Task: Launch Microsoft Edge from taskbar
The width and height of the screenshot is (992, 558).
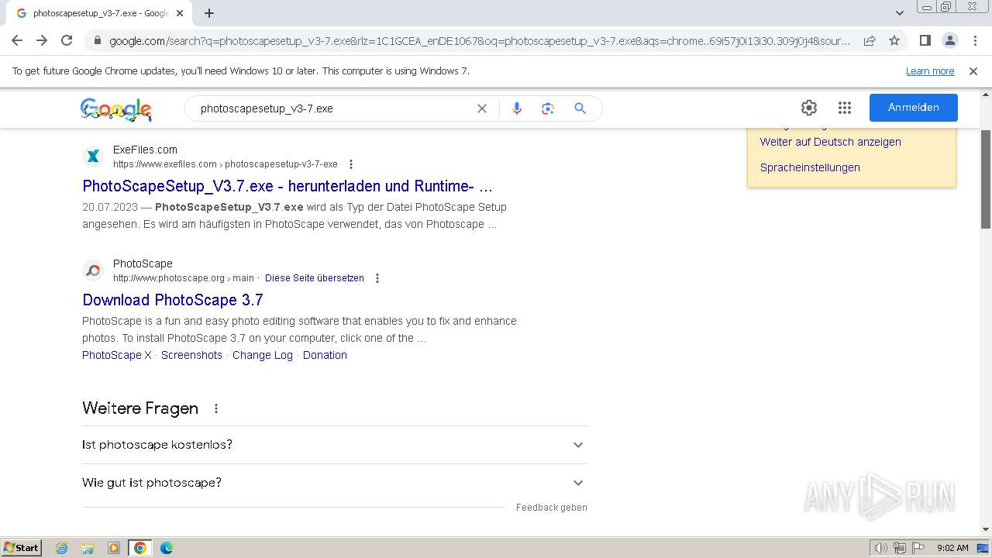Action: click(167, 548)
